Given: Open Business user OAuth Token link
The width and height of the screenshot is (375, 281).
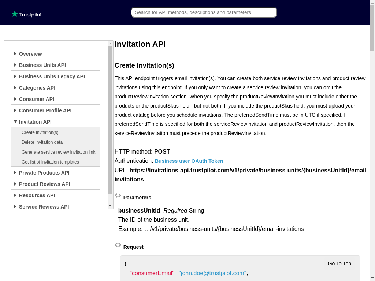Looking at the screenshot, I should [189, 161].
